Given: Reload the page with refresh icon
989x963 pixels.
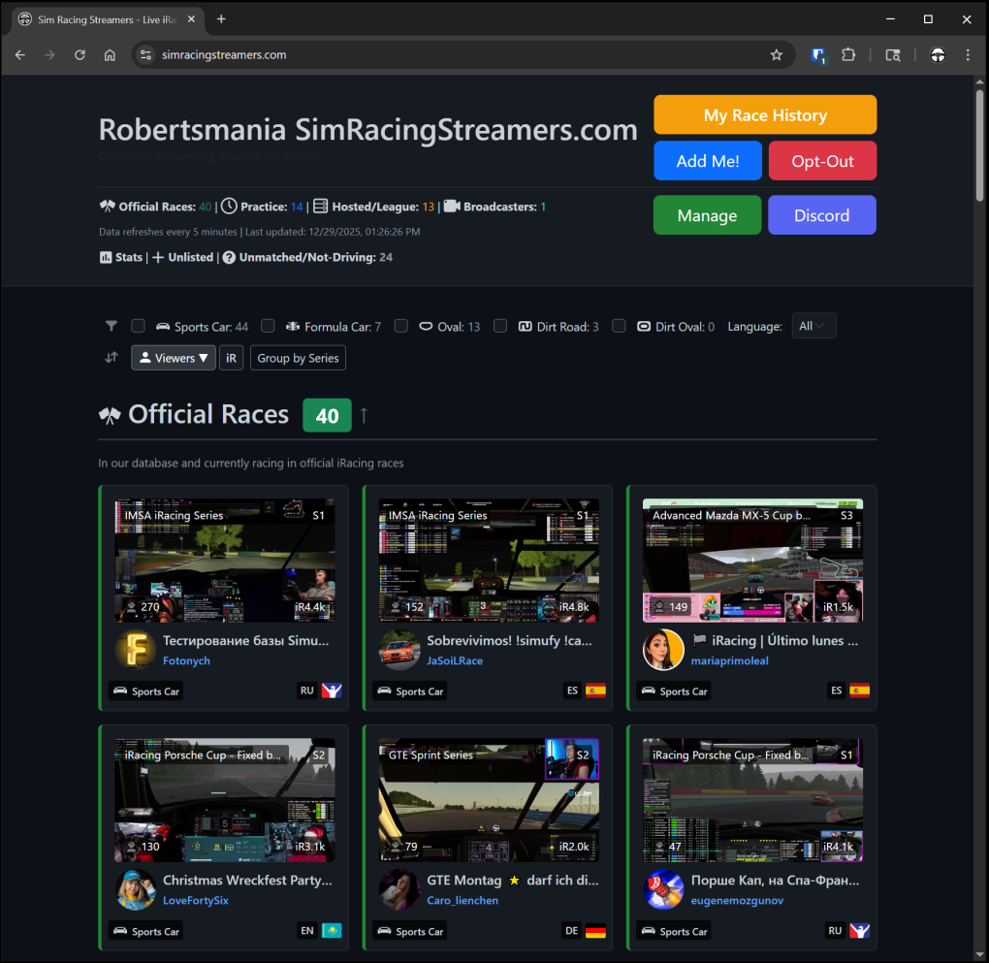Looking at the screenshot, I should pos(80,55).
